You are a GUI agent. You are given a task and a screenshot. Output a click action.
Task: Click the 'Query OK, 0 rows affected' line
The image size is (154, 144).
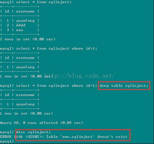coord(42,123)
